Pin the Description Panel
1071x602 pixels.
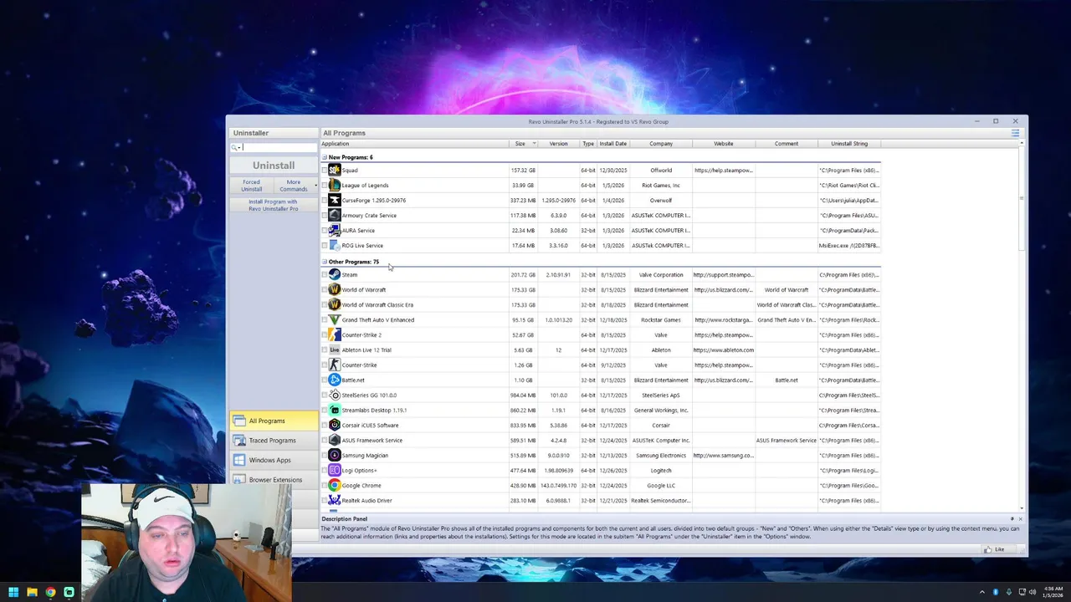1012,519
